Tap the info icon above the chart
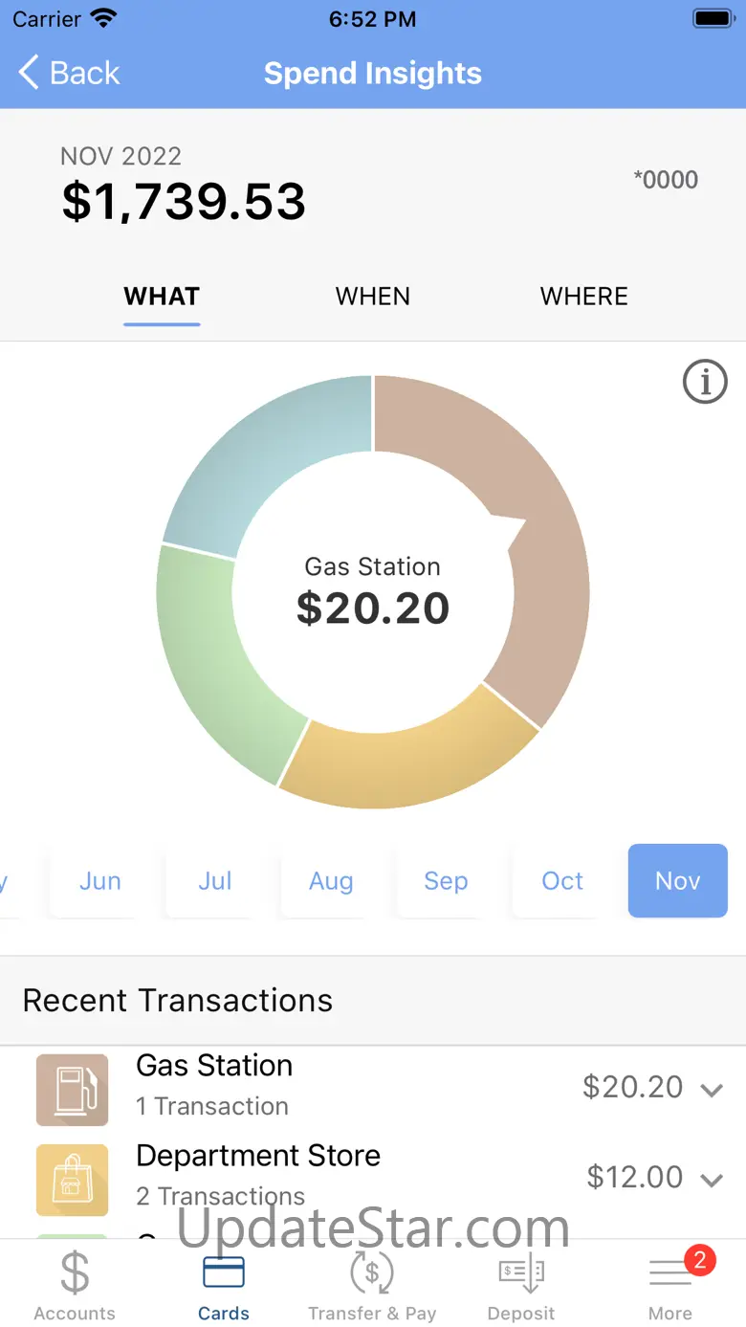 [705, 383]
